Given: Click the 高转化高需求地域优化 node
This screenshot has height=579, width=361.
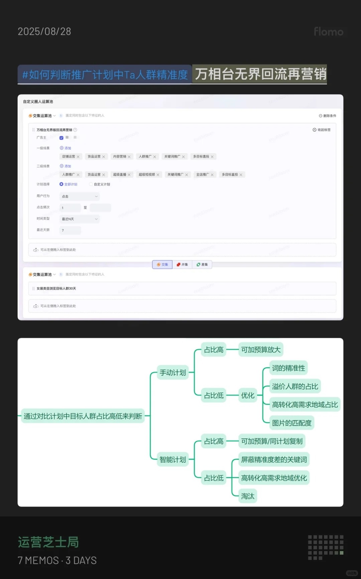Looking at the screenshot, I should click(274, 478).
